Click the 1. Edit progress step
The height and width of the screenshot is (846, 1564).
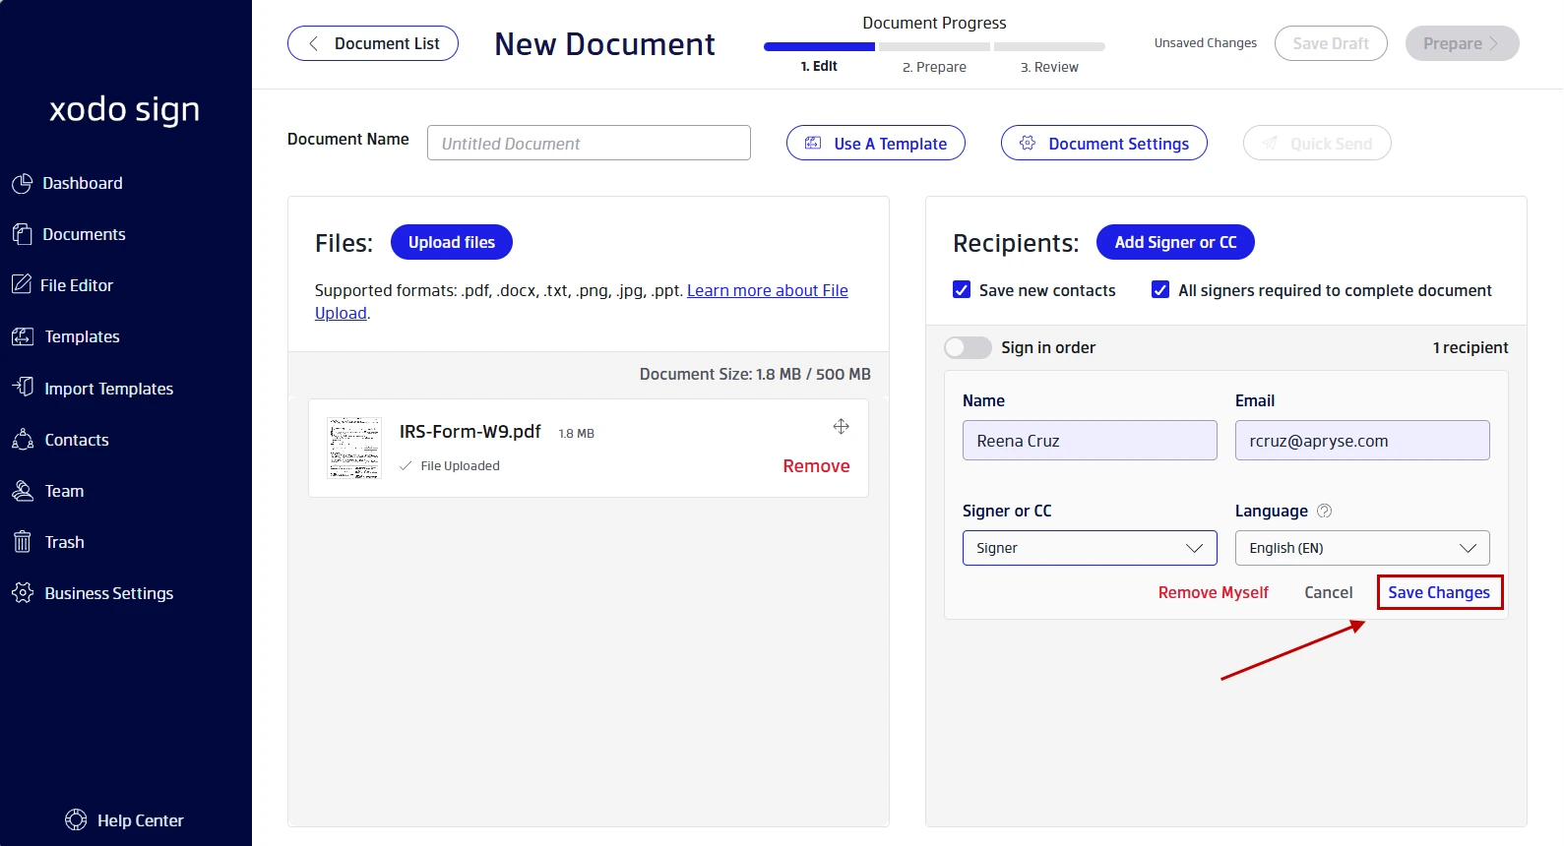pos(819,66)
